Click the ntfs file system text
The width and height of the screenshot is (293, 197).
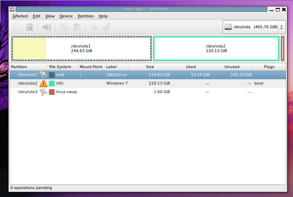pyautogui.click(x=60, y=84)
